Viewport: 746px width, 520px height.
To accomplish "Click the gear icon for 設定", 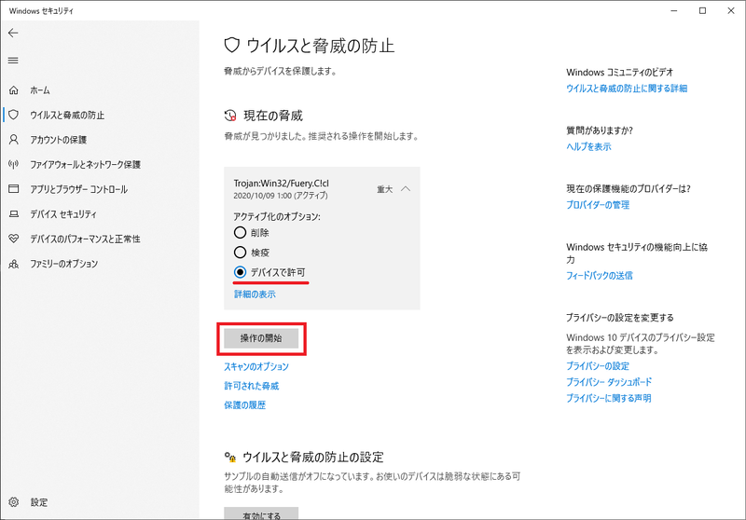I will click(14, 502).
